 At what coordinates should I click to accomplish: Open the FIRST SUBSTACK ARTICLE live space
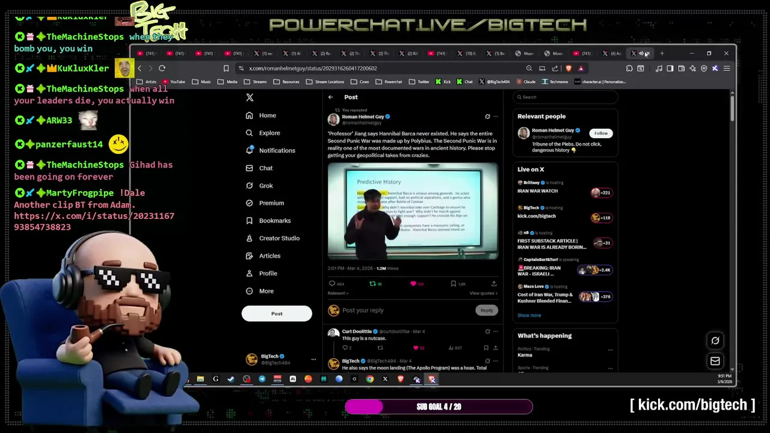564,241
